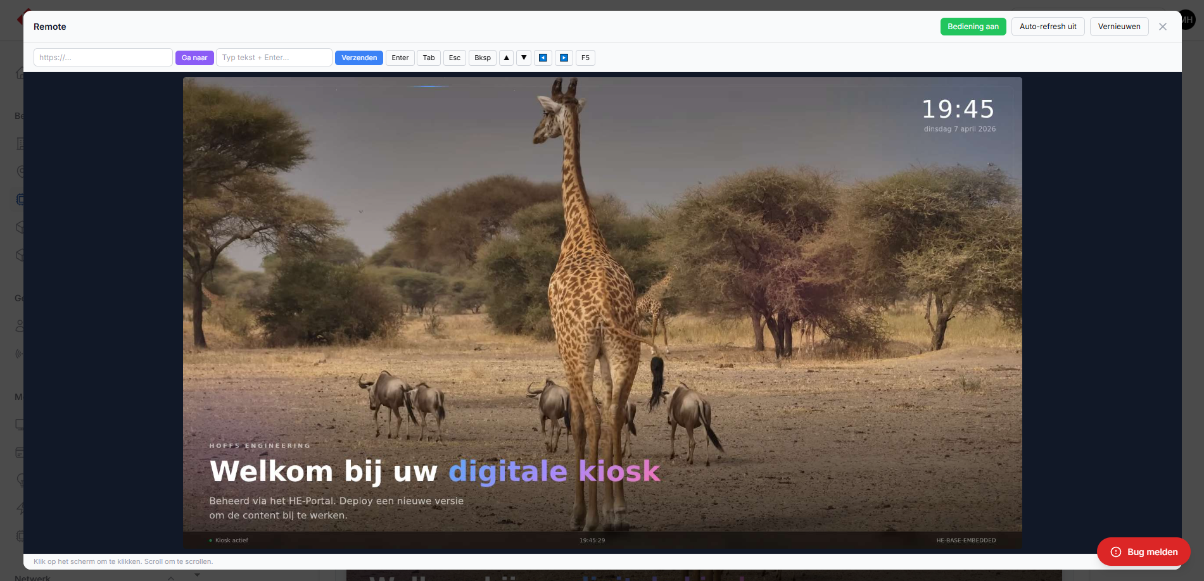Click the right arrow key button
Viewport: 1204px width, 581px height.
(x=564, y=58)
